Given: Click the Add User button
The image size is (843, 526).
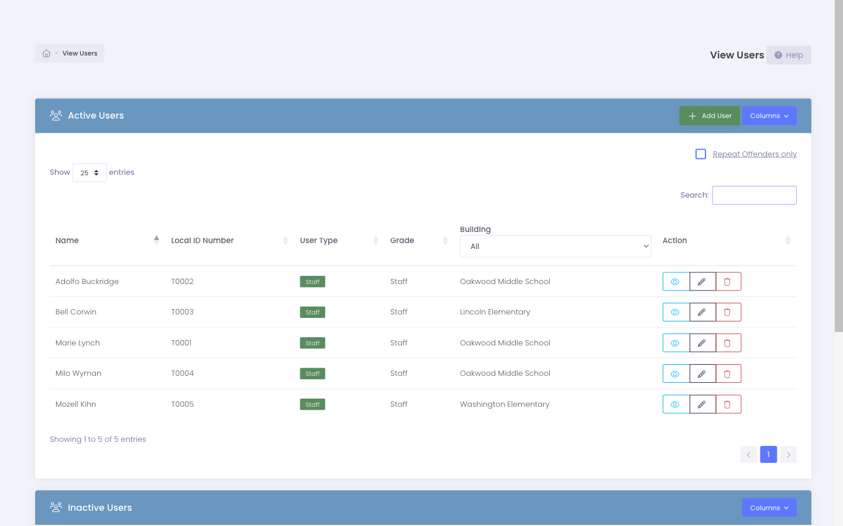Looking at the screenshot, I should click(x=710, y=116).
